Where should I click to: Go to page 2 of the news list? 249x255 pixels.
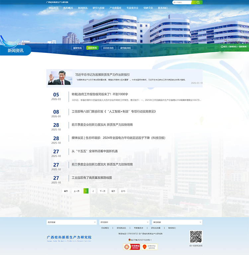pyautogui.click(x=93, y=191)
